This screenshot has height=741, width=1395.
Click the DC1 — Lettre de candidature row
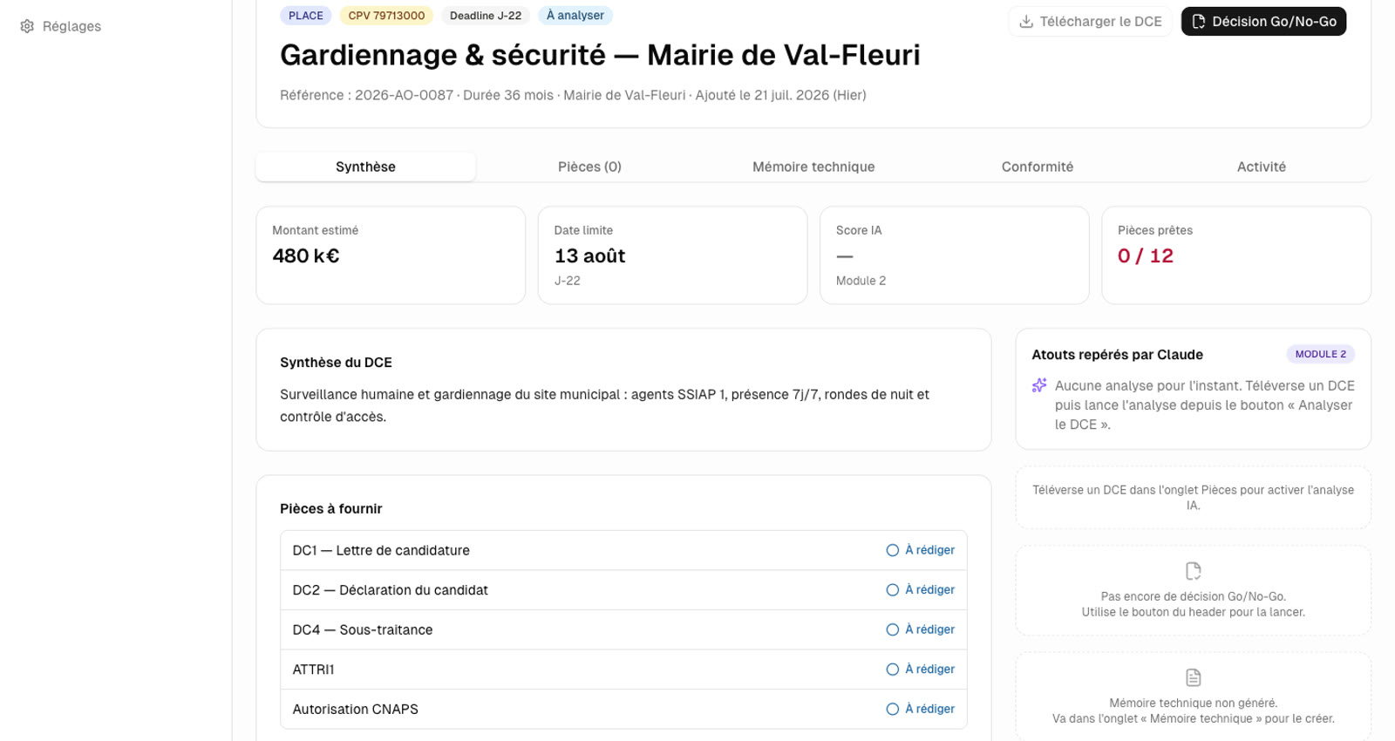[623, 550]
